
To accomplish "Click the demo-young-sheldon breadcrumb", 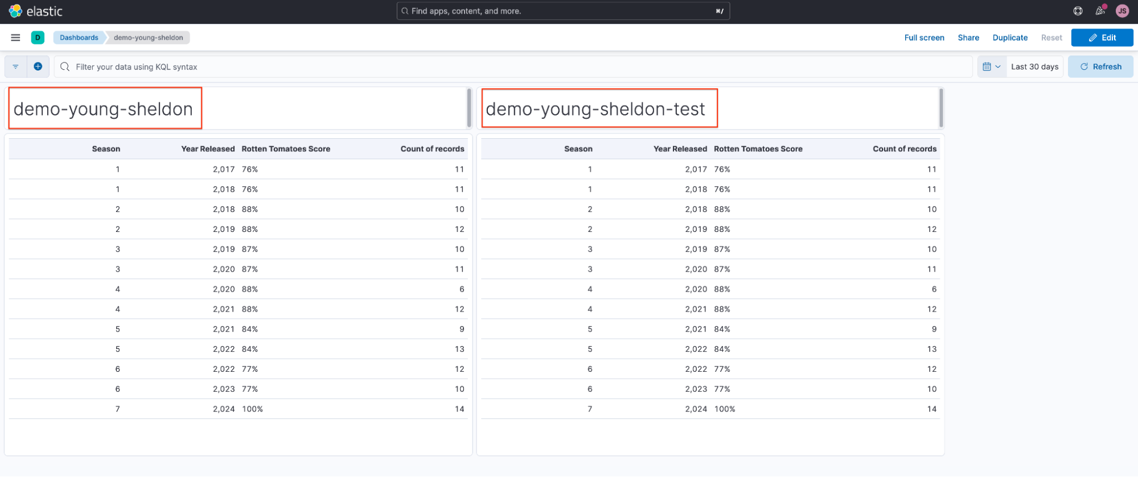I will (x=149, y=38).
